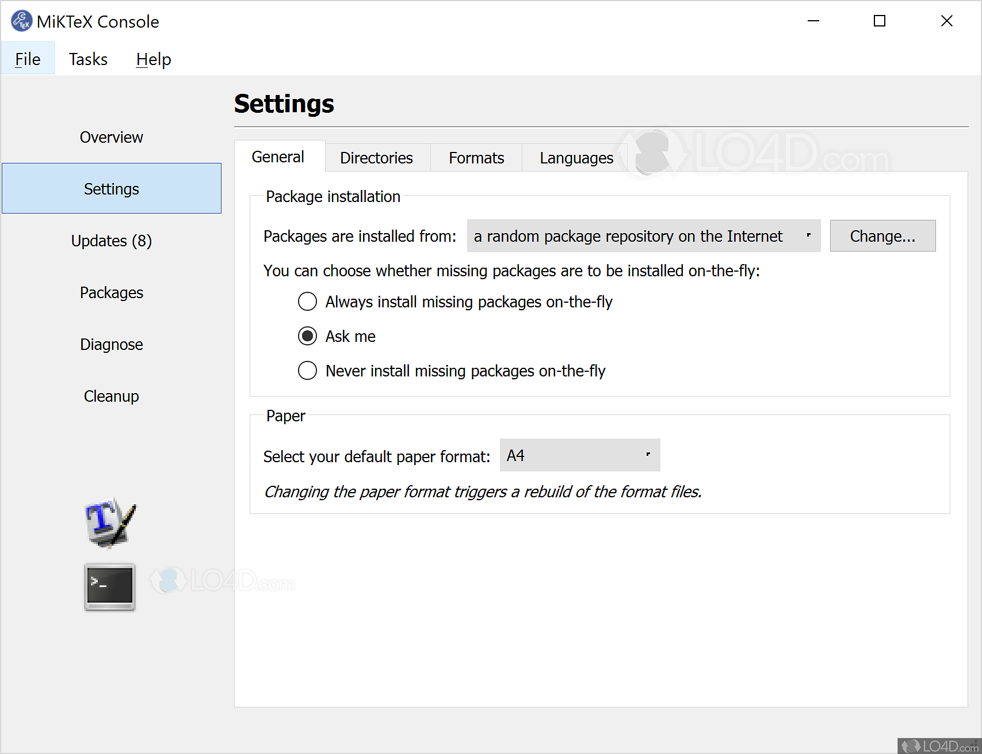The height and width of the screenshot is (754, 982).
Task: Open the Help menu
Action: [154, 59]
